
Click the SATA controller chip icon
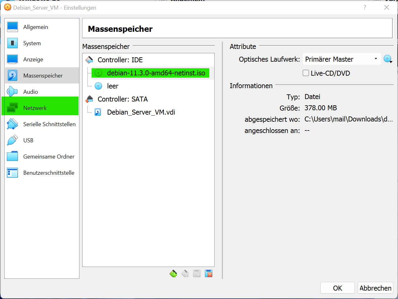[x=89, y=99]
